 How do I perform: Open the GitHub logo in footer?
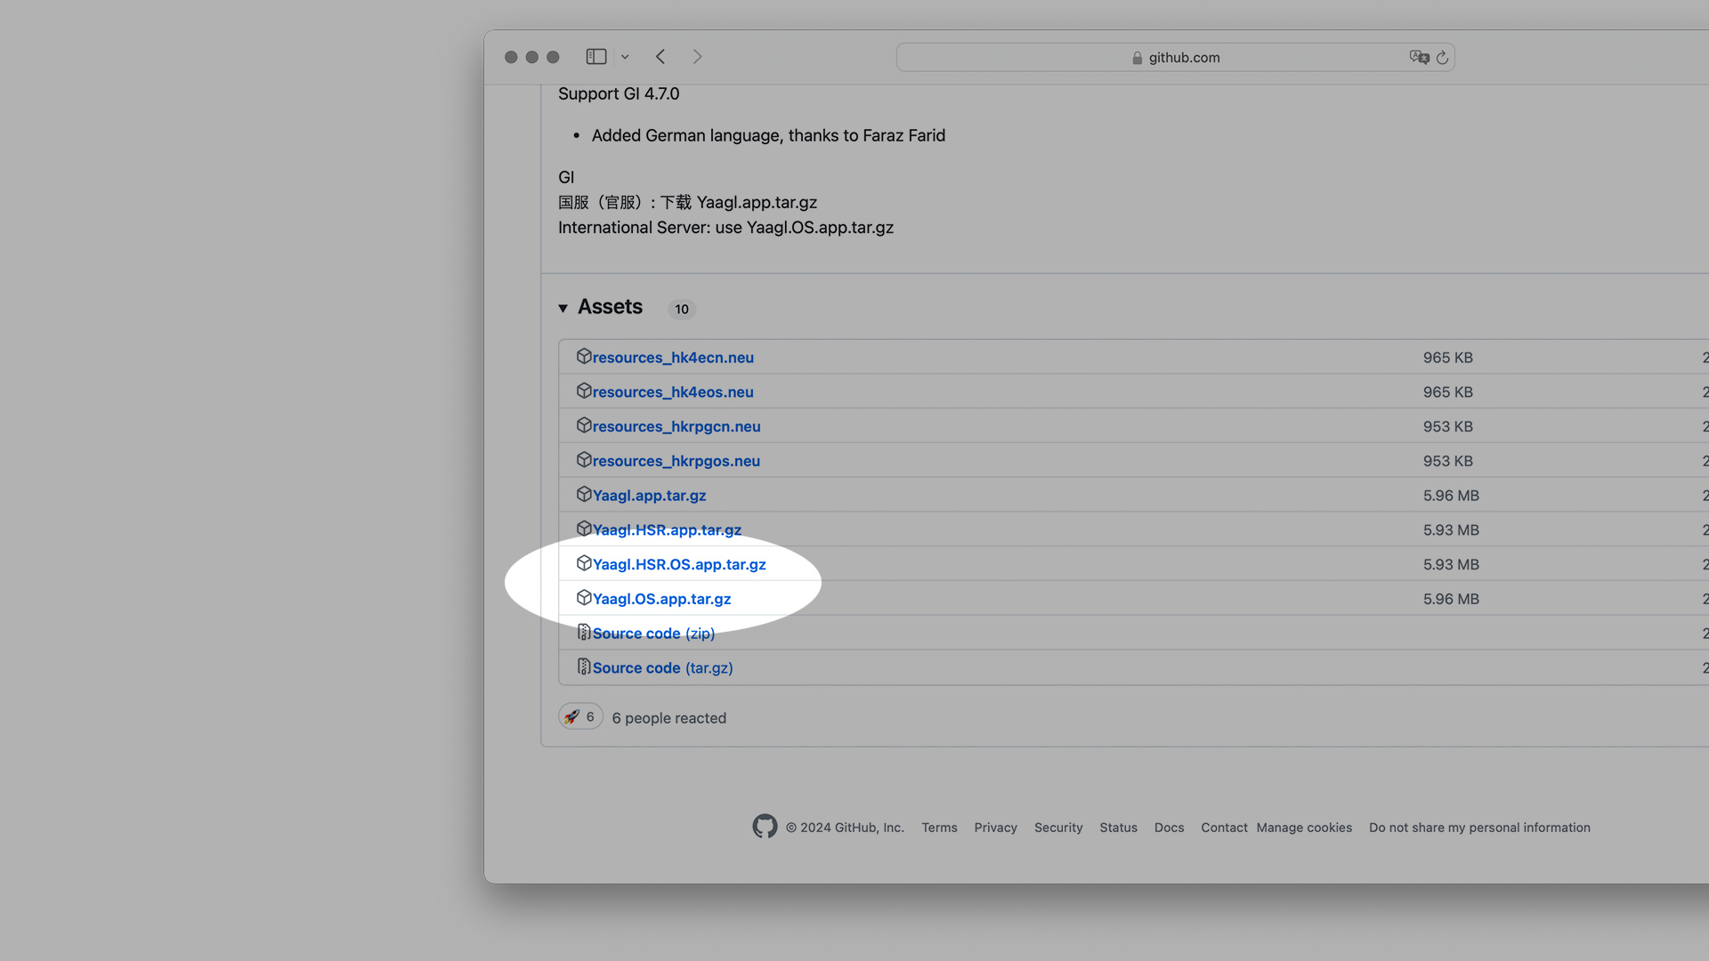pyautogui.click(x=765, y=827)
